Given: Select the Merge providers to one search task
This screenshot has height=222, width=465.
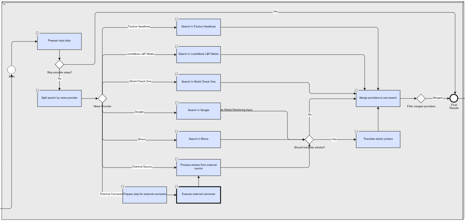Looking at the screenshot, I should [378, 98].
